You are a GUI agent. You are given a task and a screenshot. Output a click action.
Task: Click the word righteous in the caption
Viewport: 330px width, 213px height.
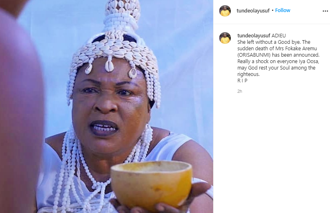249,74
